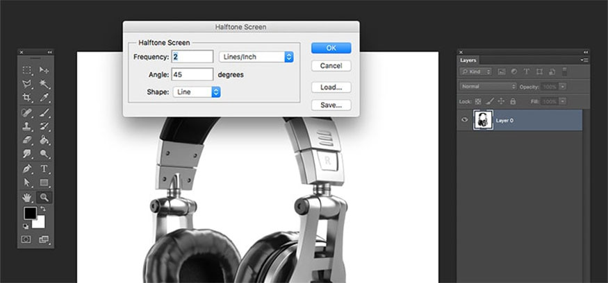
Task: Lock transparent pixels in Layers panel
Action: pyautogui.click(x=478, y=101)
